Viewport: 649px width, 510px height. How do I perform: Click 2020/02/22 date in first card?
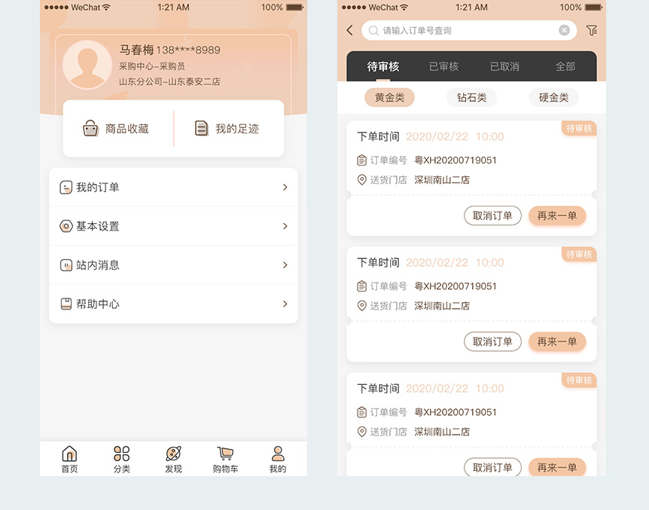pos(437,136)
